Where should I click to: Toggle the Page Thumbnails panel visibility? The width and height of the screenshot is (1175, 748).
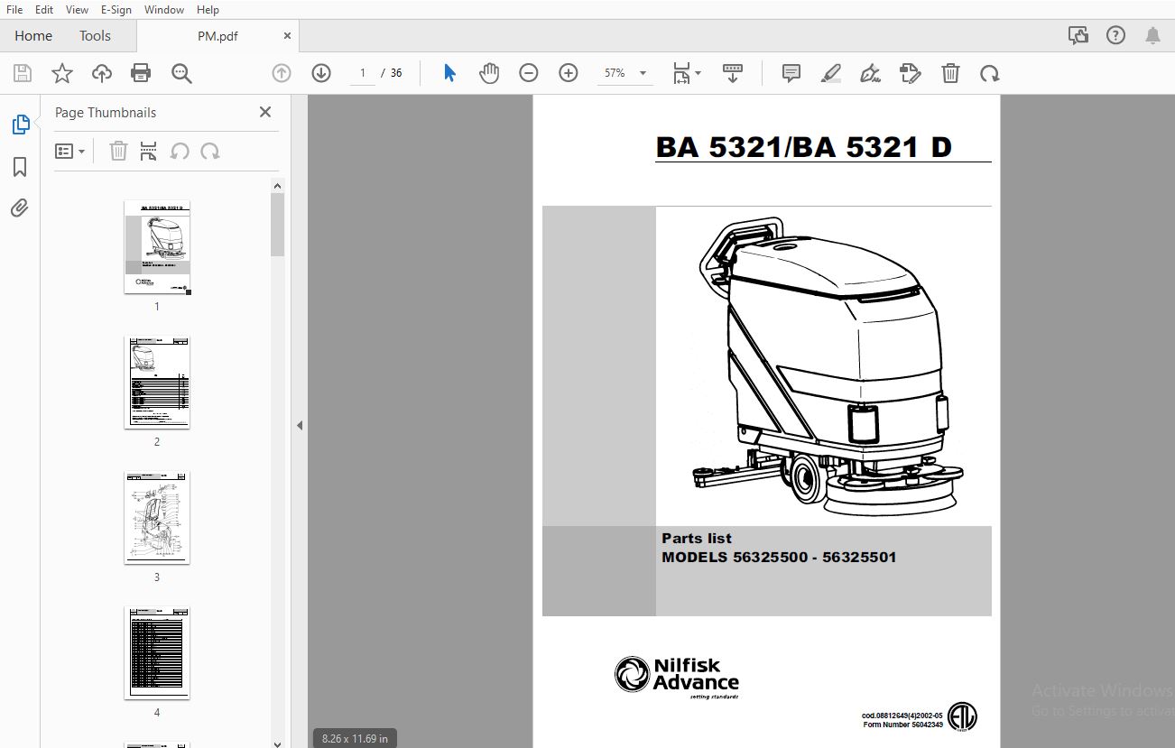[x=20, y=125]
